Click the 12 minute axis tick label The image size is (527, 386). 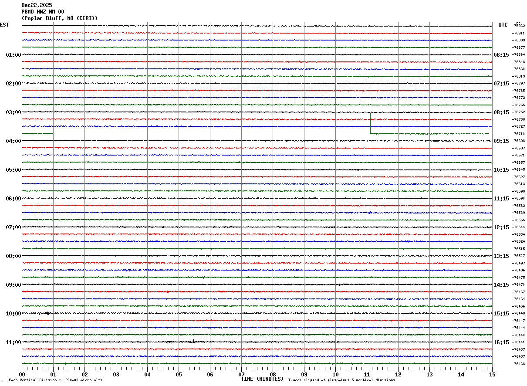tap(398, 374)
